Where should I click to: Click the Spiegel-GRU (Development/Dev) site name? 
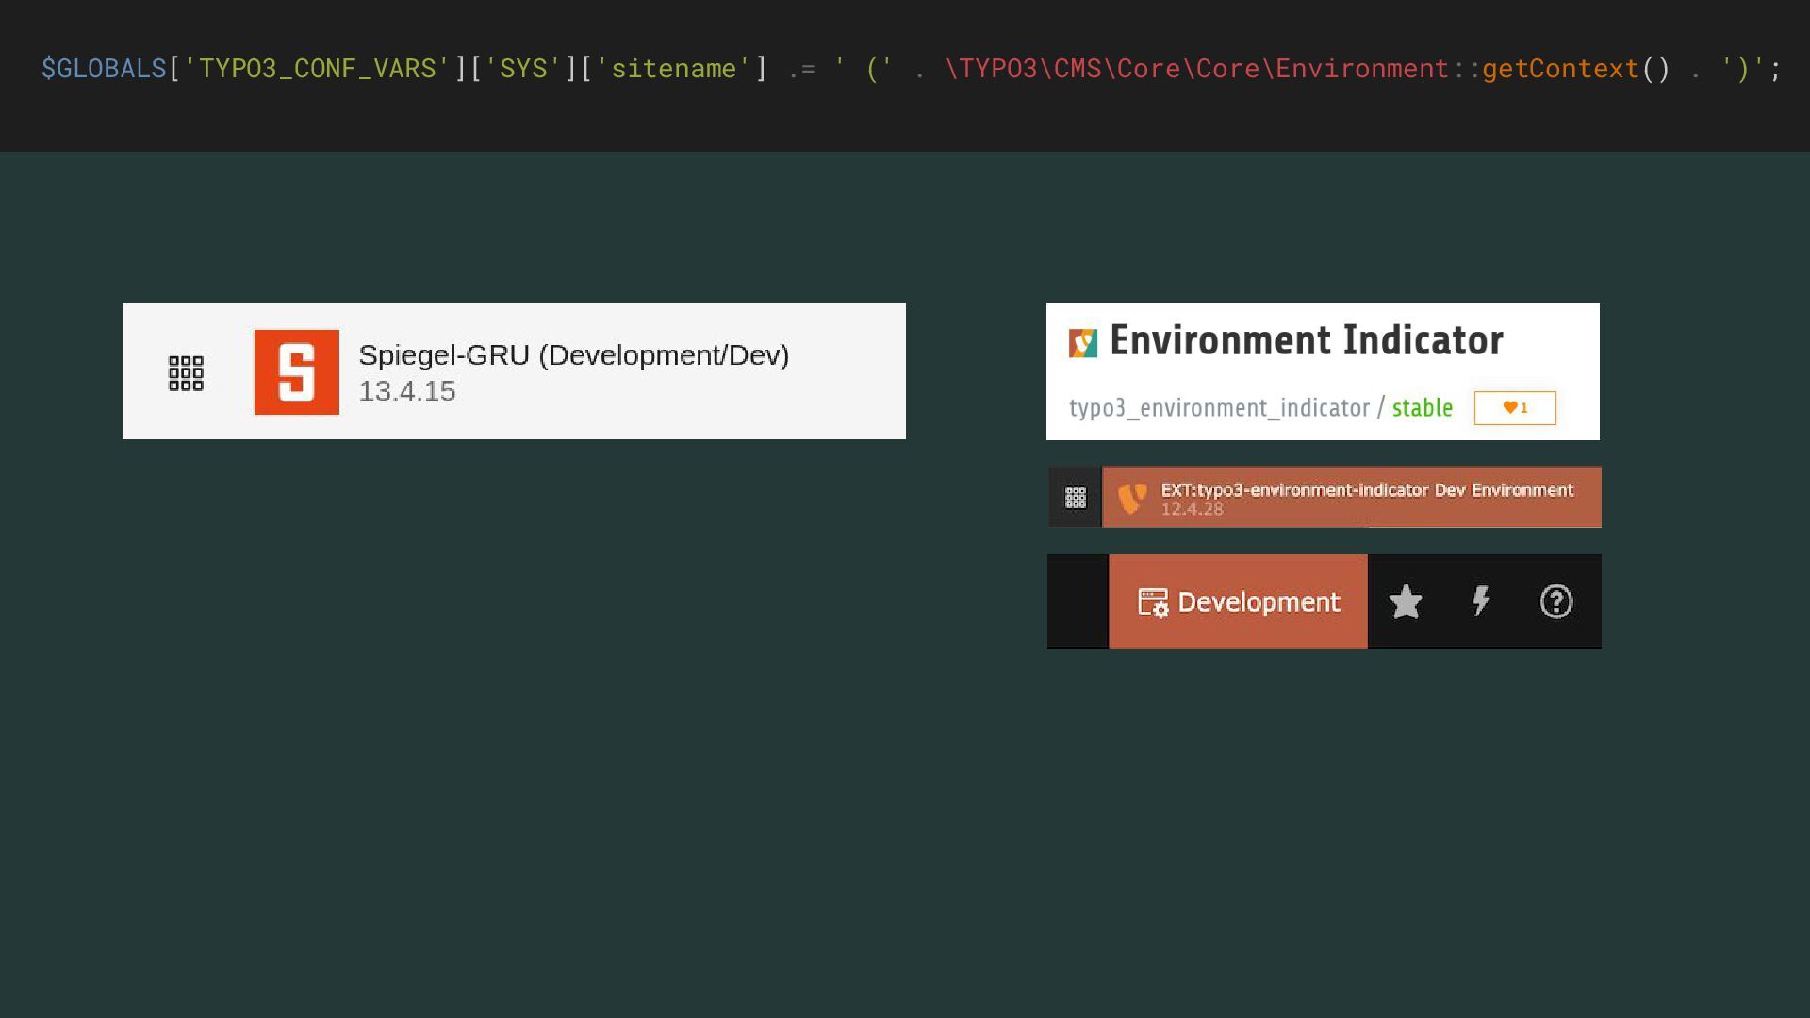(573, 355)
